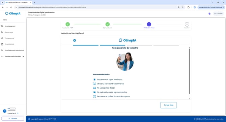Click the browser address bar URL
226x122 pixels.
52,7
